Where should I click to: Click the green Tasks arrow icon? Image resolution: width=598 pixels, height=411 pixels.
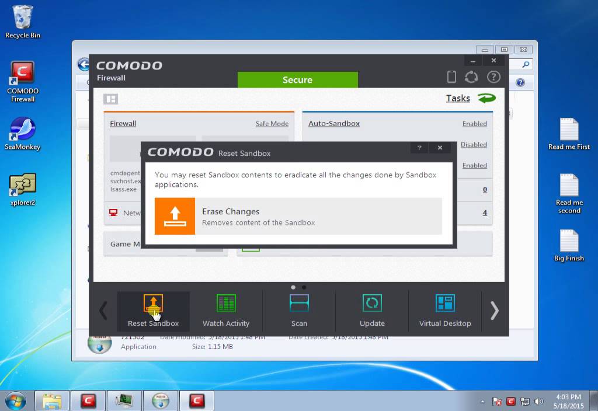pos(487,98)
